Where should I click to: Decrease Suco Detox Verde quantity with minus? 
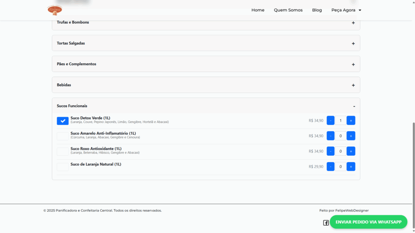click(x=330, y=121)
